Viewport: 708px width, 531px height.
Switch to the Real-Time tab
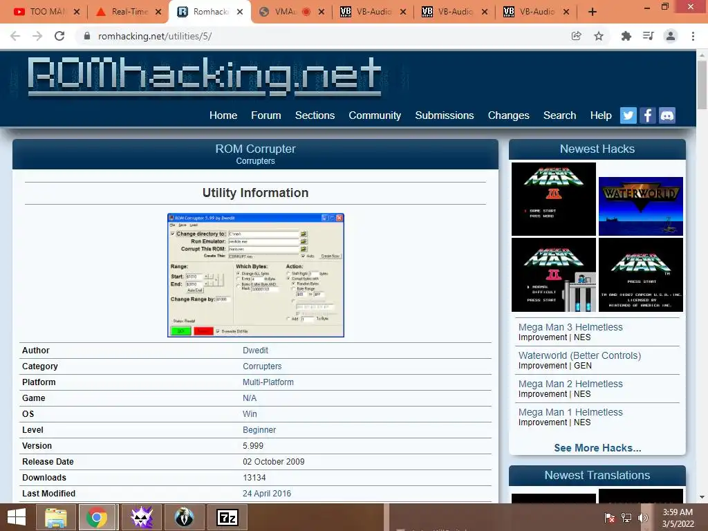point(127,12)
